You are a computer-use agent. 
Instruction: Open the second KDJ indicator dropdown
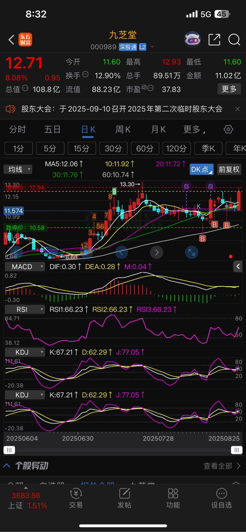[x=25, y=395]
